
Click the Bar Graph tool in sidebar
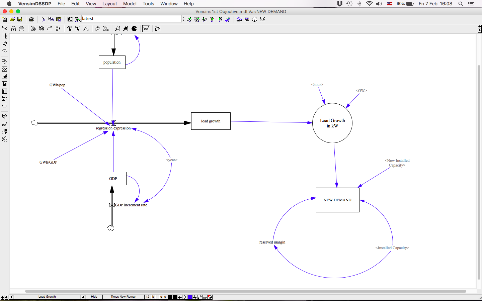(4, 84)
